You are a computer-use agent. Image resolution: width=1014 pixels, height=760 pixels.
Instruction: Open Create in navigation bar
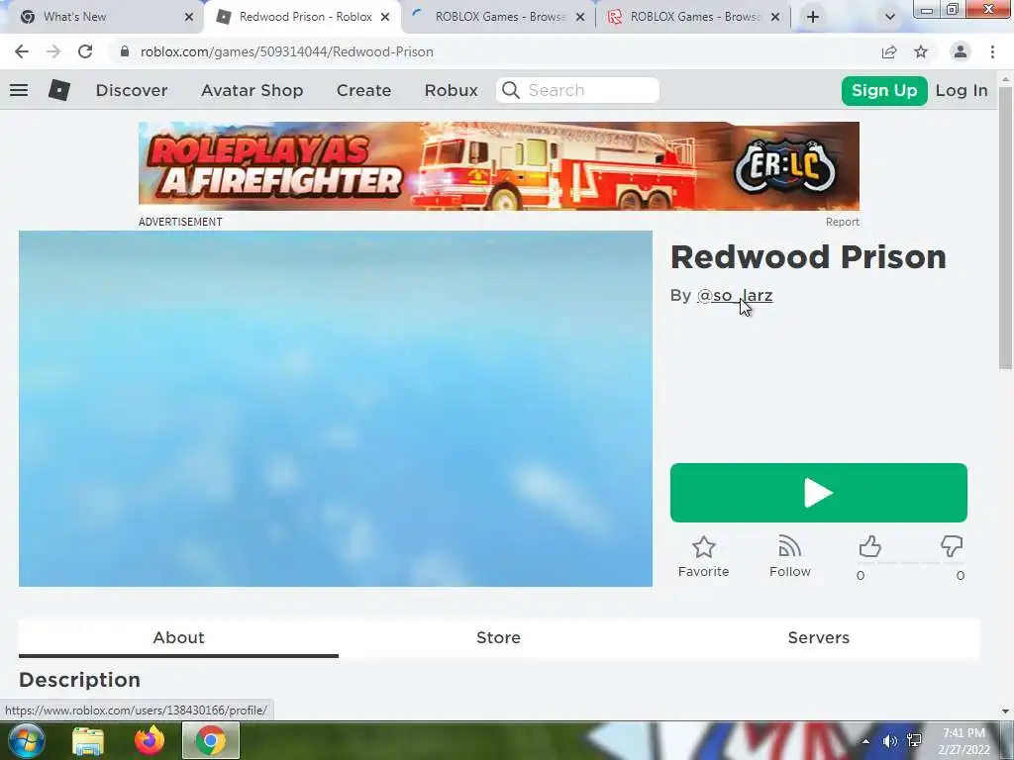pos(363,90)
